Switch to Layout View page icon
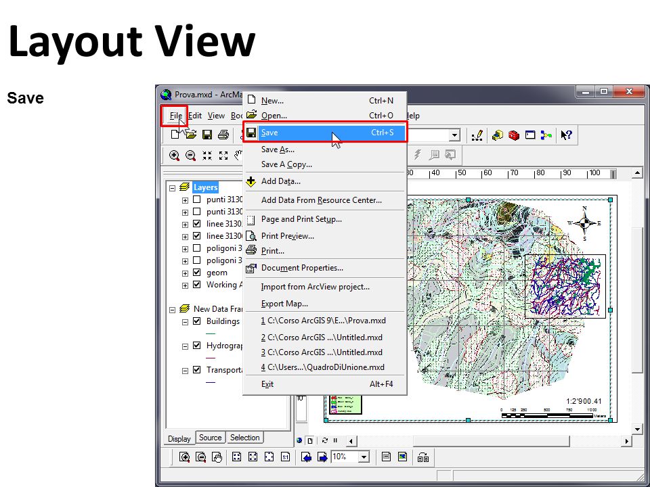 309,441
